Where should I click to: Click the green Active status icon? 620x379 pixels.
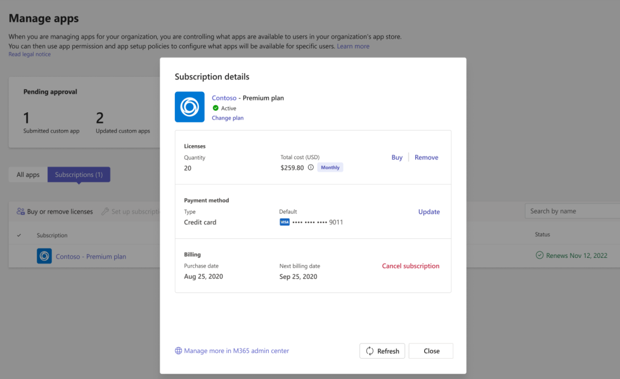[216, 108]
